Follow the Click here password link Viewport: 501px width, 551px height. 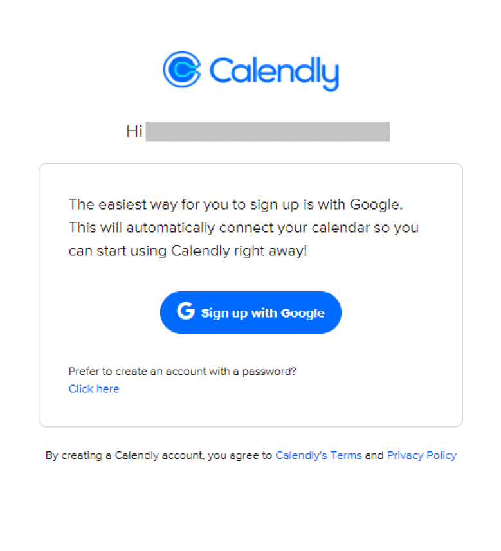tap(94, 389)
